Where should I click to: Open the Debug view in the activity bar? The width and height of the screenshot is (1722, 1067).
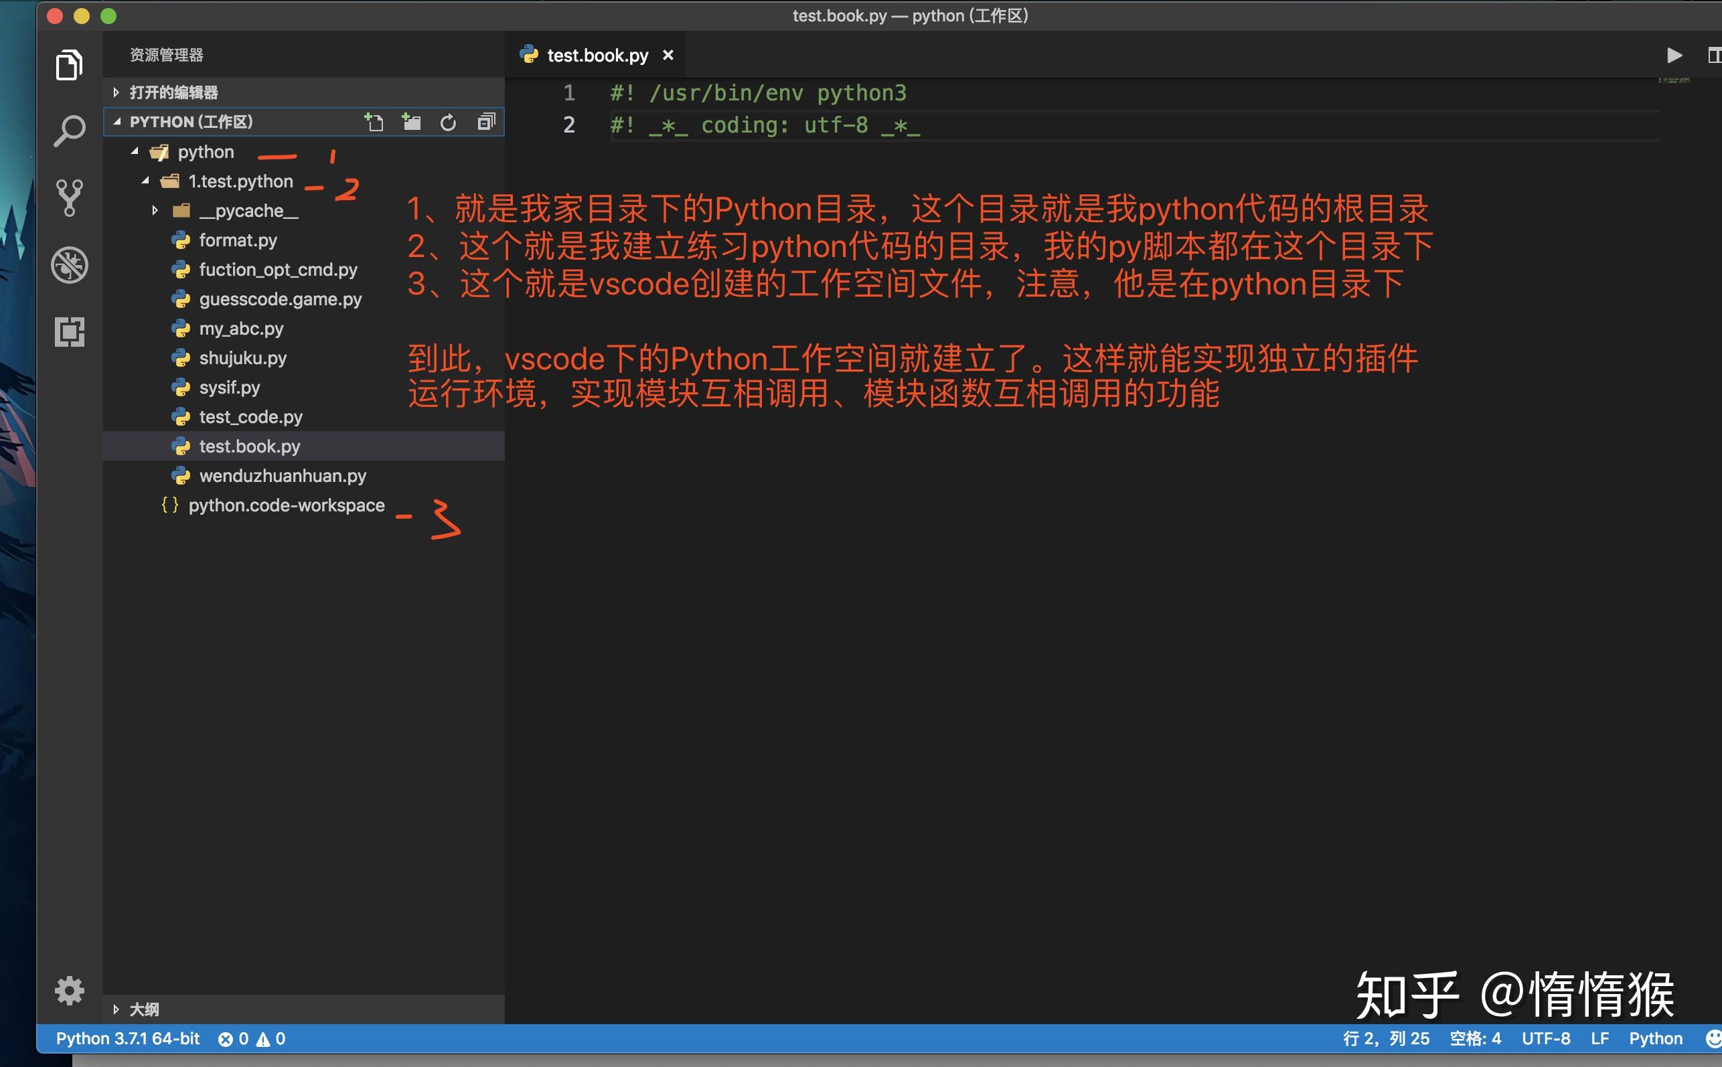(68, 264)
